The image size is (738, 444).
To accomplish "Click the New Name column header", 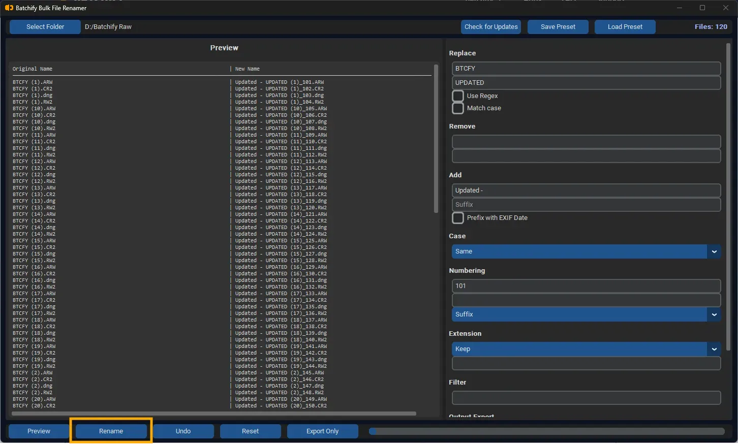I will tap(248, 69).
